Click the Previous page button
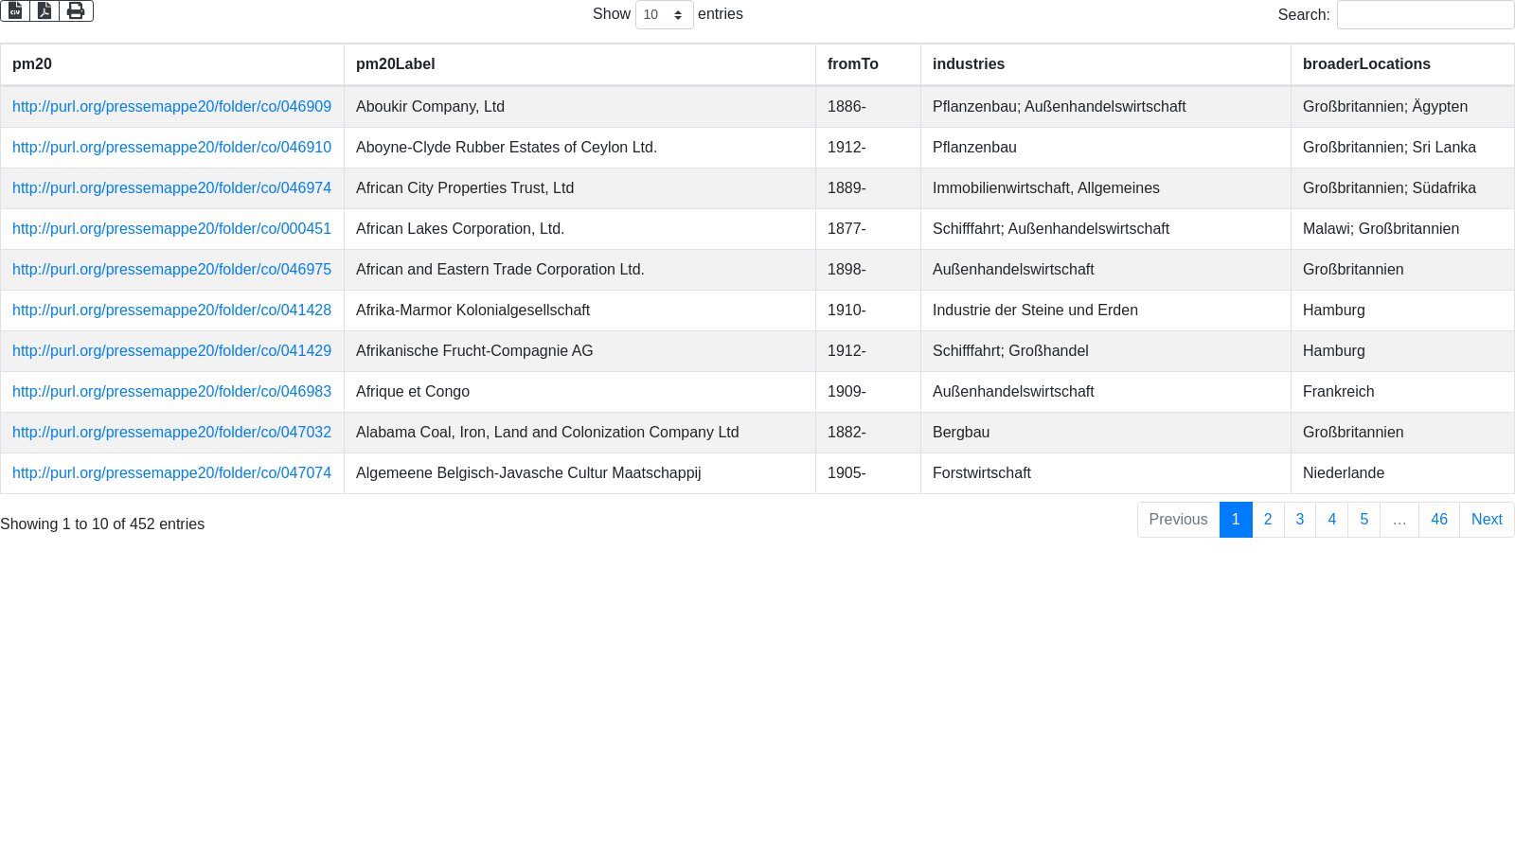Viewport: 1515px width, 852px height. click(1178, 520)
